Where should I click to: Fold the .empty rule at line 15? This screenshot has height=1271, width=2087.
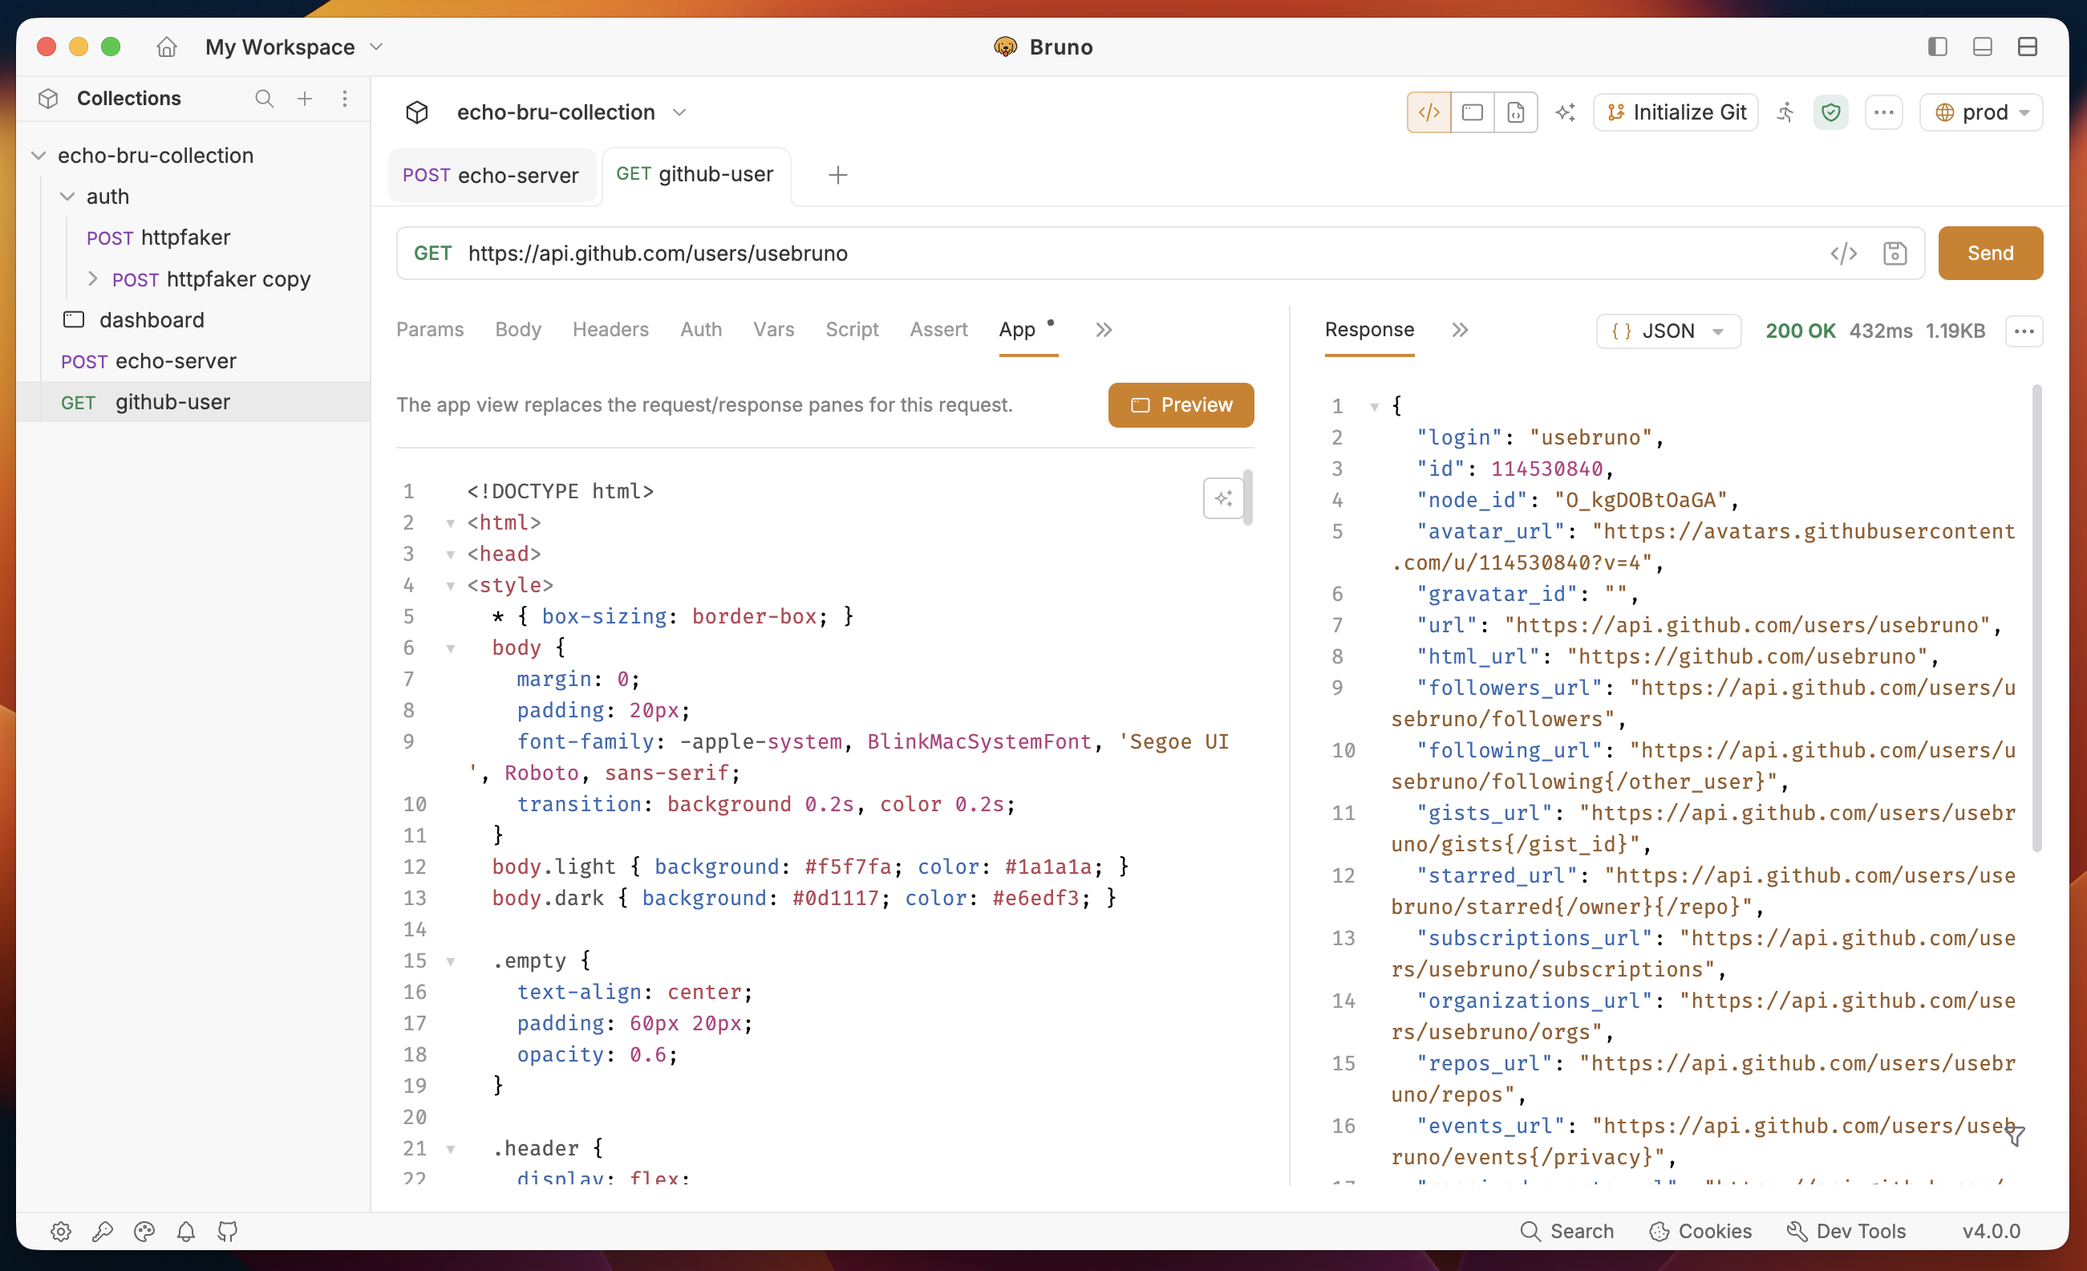[451, 962]
